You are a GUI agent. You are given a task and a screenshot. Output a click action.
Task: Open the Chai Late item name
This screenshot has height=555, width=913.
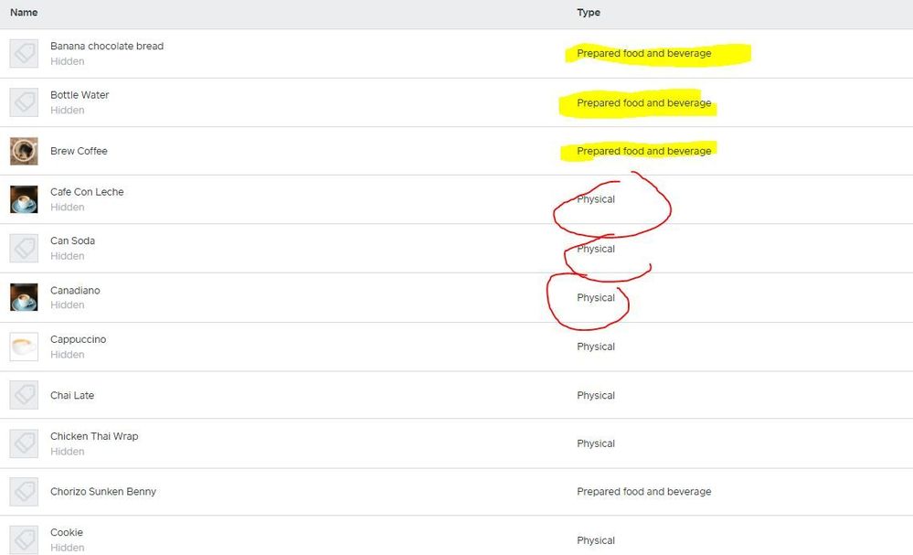coord(72,396)
